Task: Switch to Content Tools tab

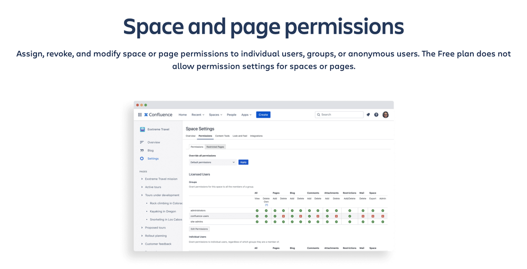Action: click(x=223, y=136)
